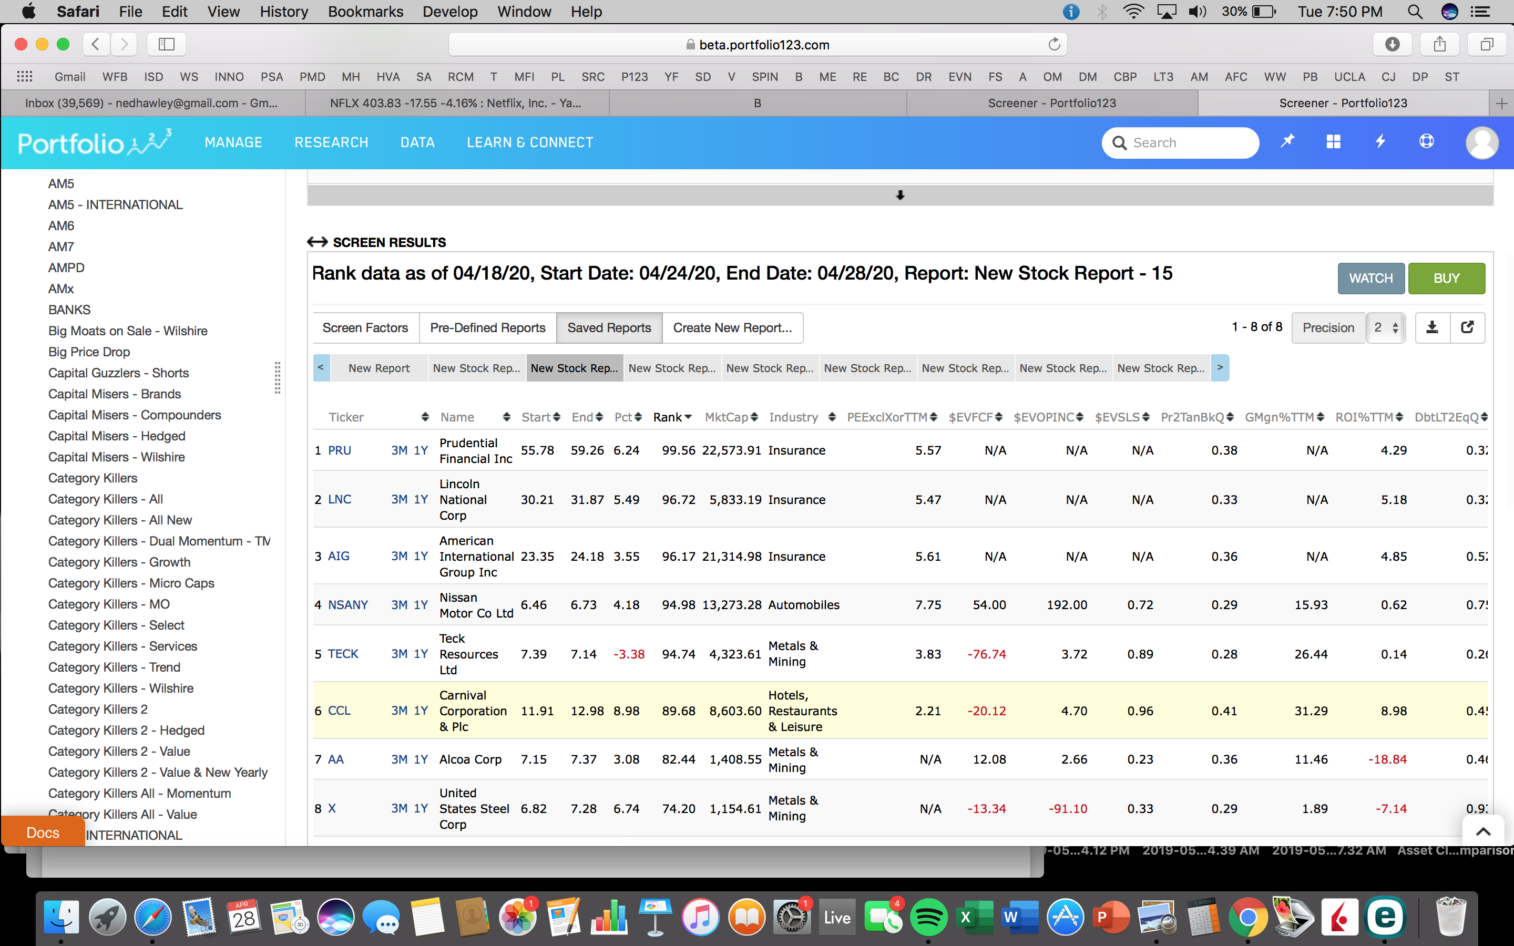Open Excel from the Dock
Image resolution: width=1514 pixels, height=946 pixels.
974,917
